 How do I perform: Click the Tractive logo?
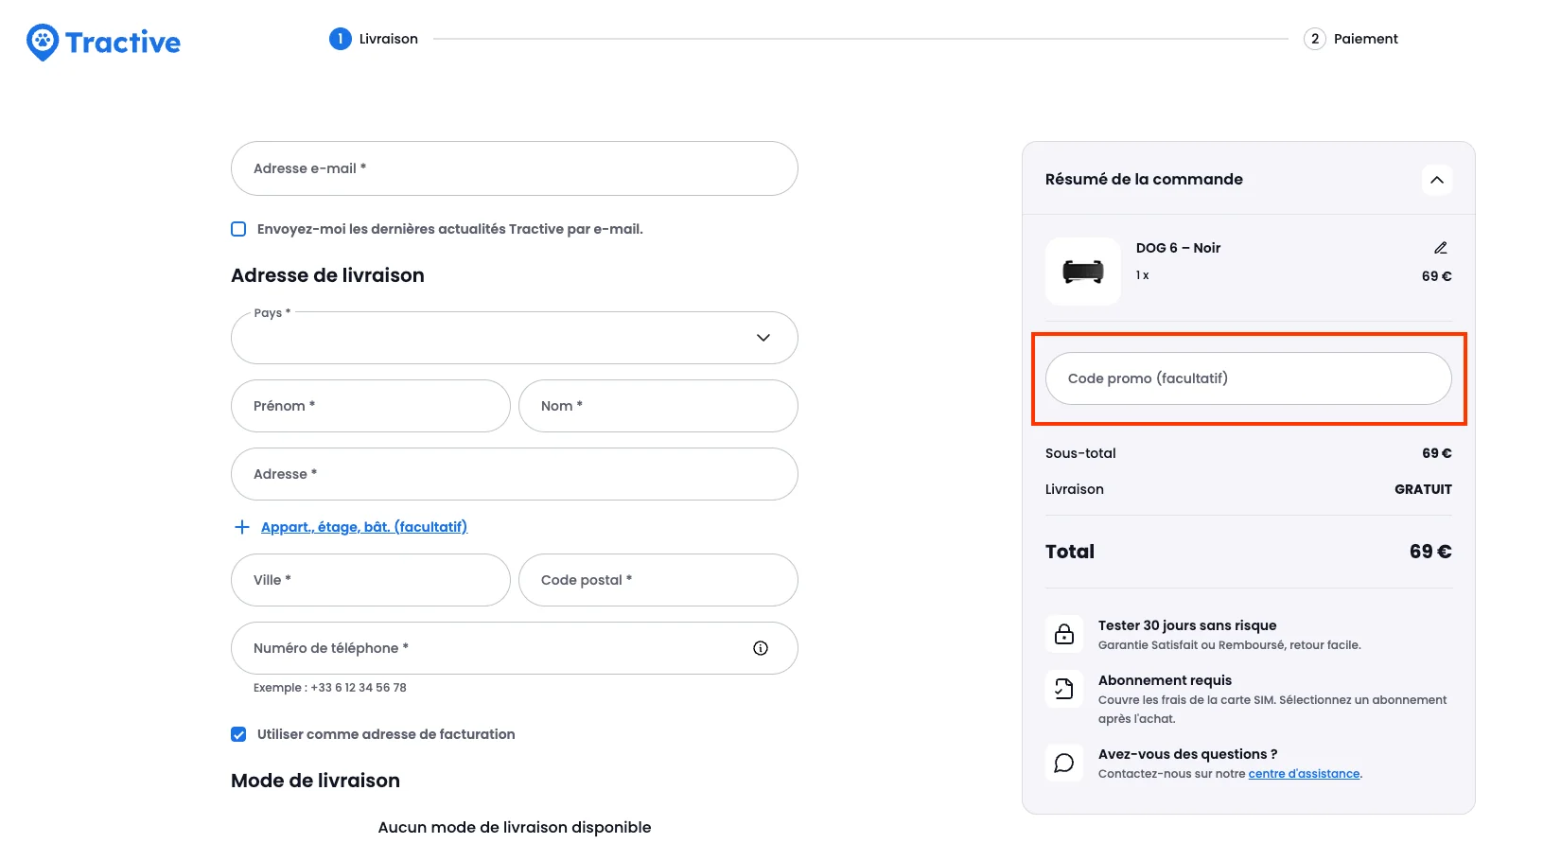pyautogui.click(x=102, y=42)
